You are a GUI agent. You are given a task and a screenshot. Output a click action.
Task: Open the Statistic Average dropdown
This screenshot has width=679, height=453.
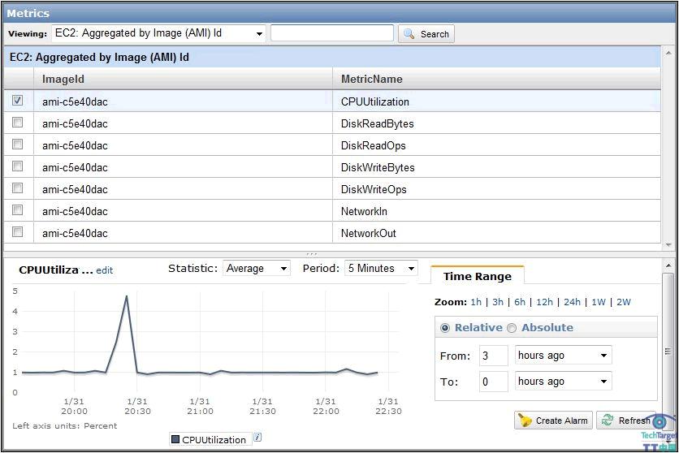point(257,268)
